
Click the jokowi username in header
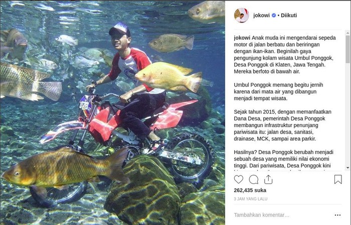tap(261, 15)
